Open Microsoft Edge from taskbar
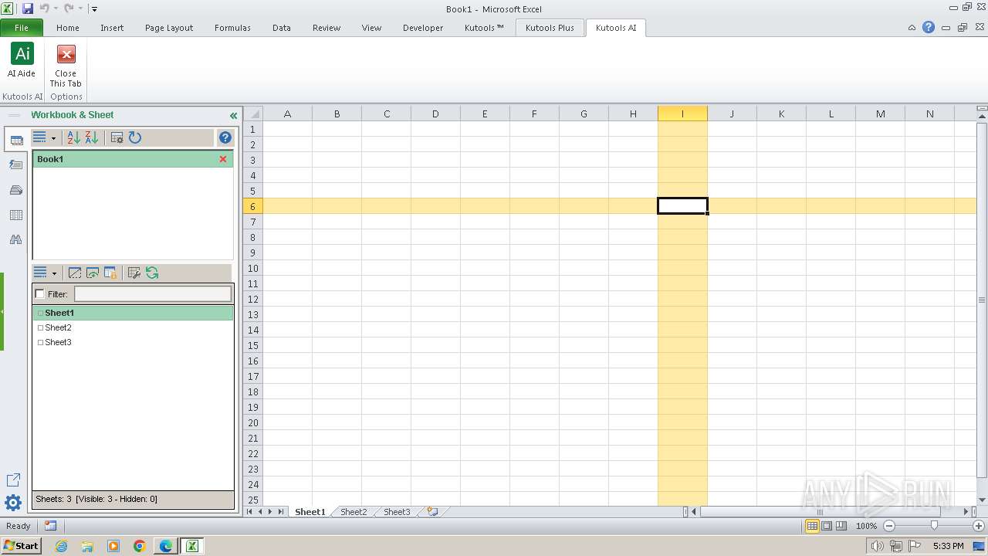Screen dimensions: 988x556 [x=166, y=546]
